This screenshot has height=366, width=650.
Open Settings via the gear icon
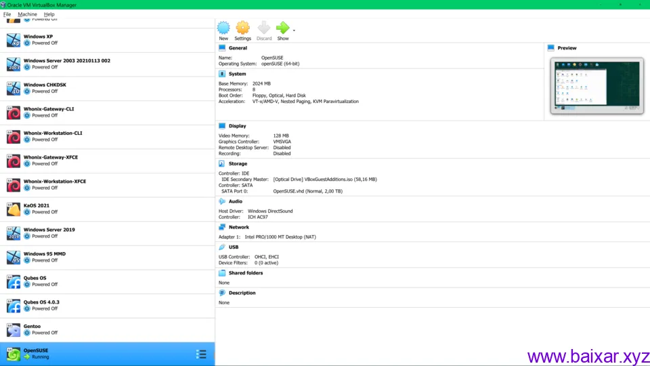click(242, 28)
